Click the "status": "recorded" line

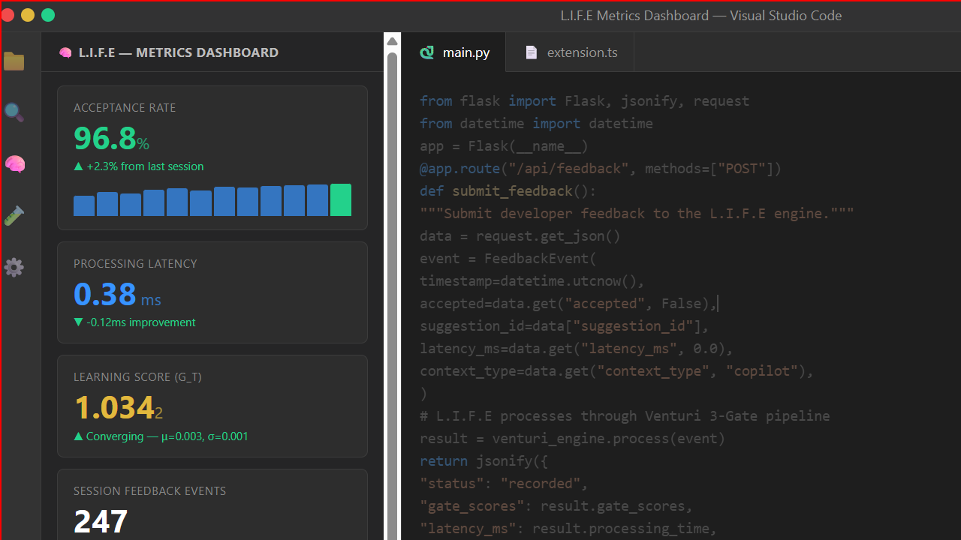tap(504, 484)
